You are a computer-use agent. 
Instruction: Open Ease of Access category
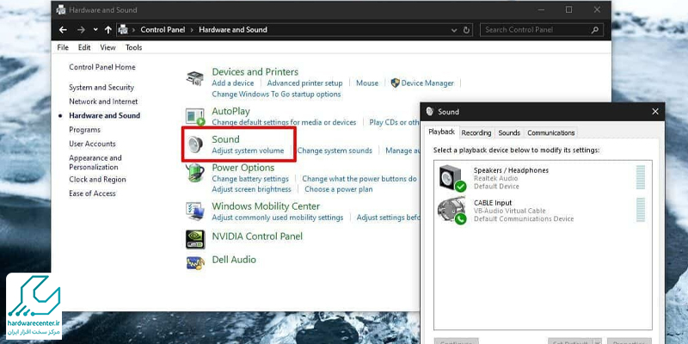92,193
